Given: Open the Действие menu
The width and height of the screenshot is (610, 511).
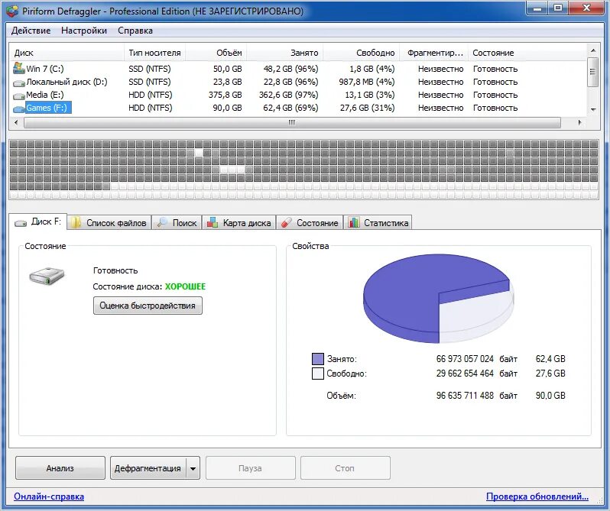Looking at the screenshot, I should click(x=31, y=31).
